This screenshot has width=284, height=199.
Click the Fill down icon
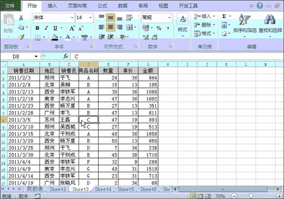[x=224, y=25]
